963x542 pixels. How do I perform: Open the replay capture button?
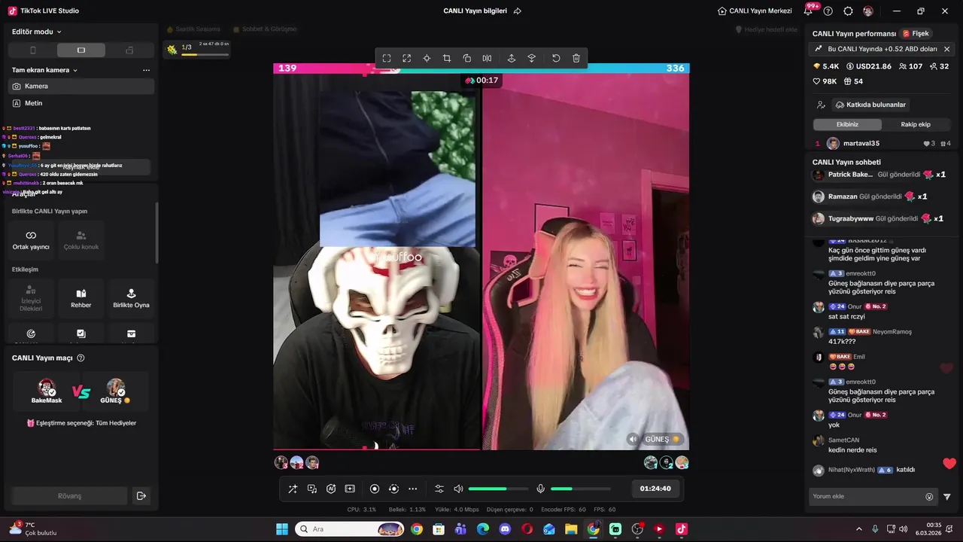pyautogui.click(x=393, y=489)
